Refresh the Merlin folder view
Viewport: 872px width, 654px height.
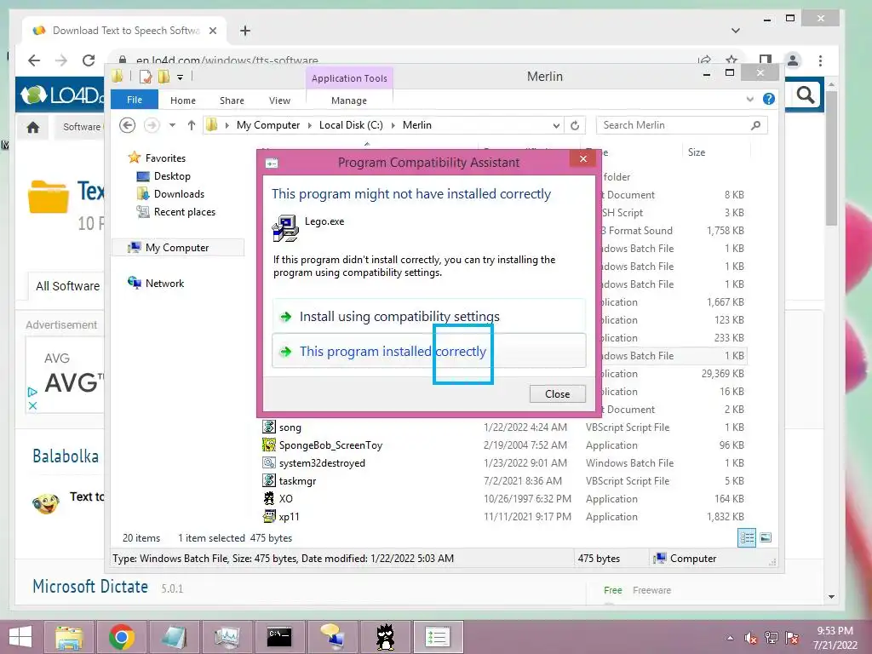[x=575, y=126]
